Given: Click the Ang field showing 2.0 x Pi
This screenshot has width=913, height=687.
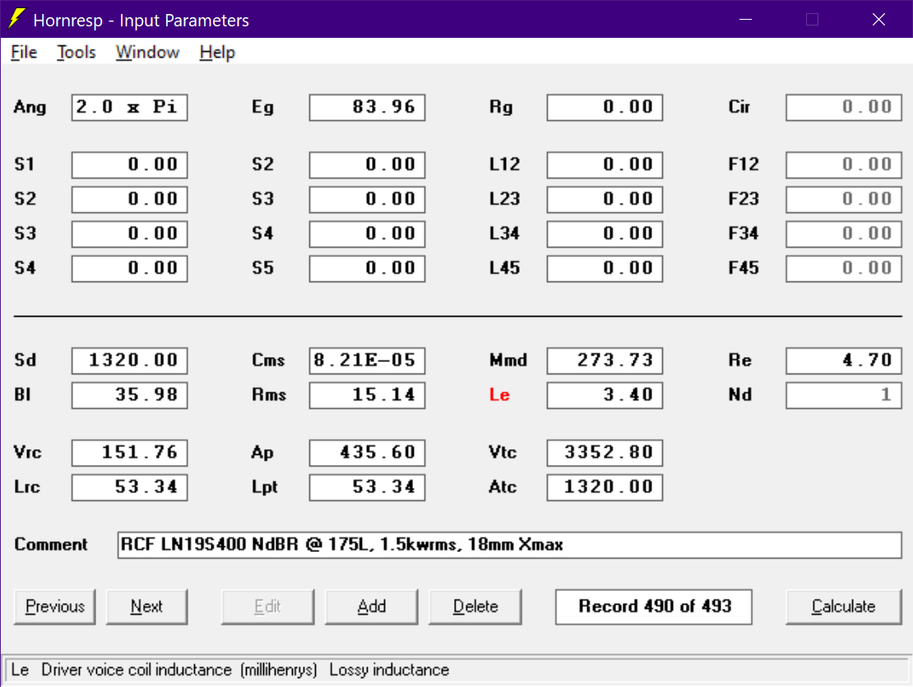Looking at the screenshot, I should (130, 107).
